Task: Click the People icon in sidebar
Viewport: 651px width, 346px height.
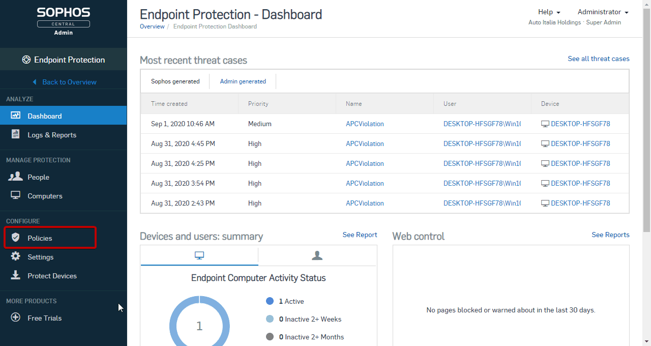Action: click(x=15, y=177)
